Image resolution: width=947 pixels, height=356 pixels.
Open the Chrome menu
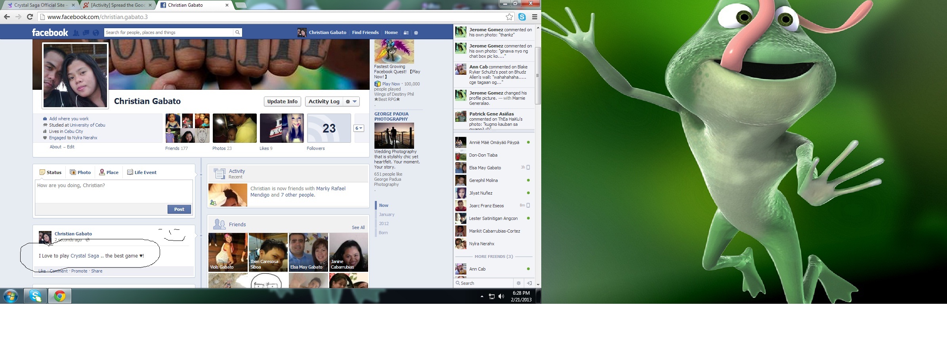point(535,17)
